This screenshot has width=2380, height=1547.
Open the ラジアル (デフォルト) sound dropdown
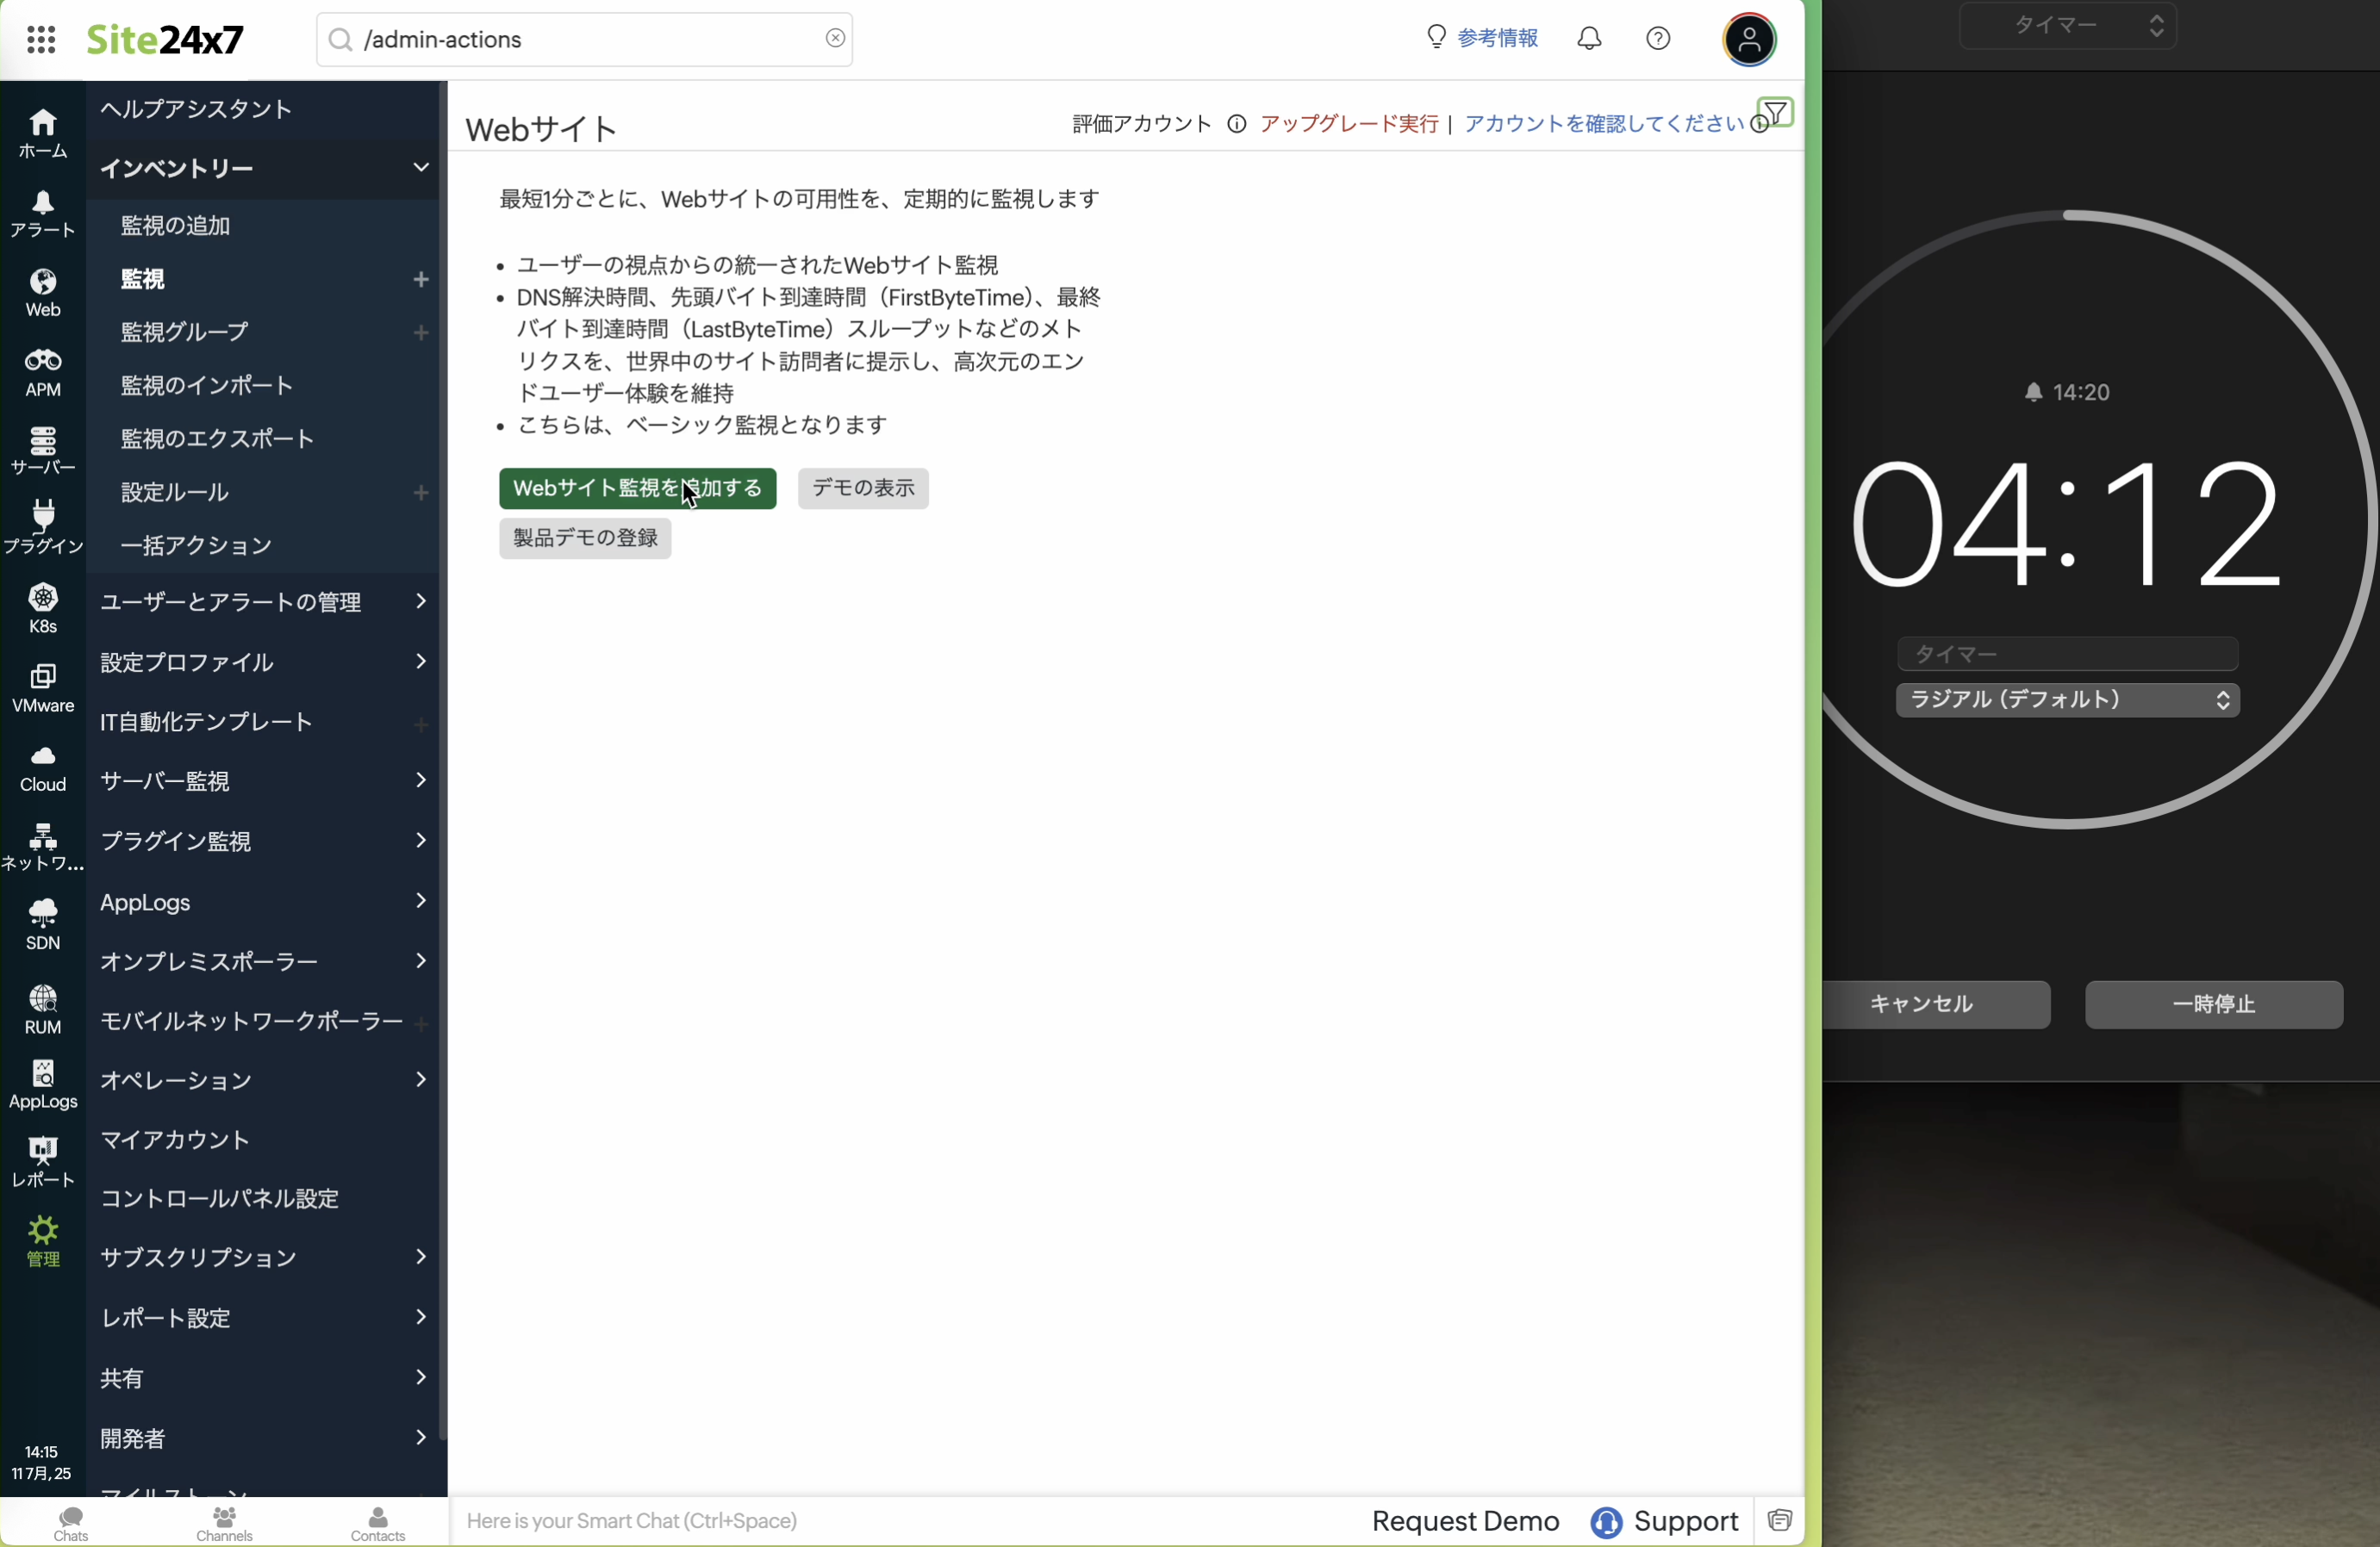2067,699
